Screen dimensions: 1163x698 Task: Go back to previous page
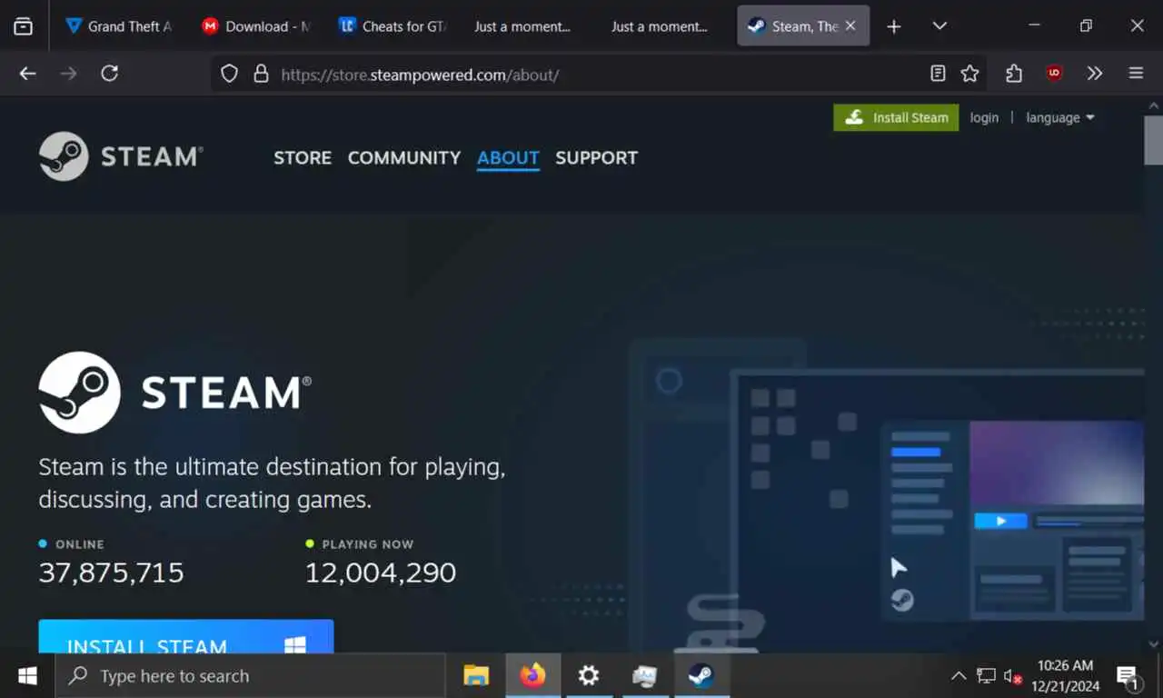click(28, 74)
